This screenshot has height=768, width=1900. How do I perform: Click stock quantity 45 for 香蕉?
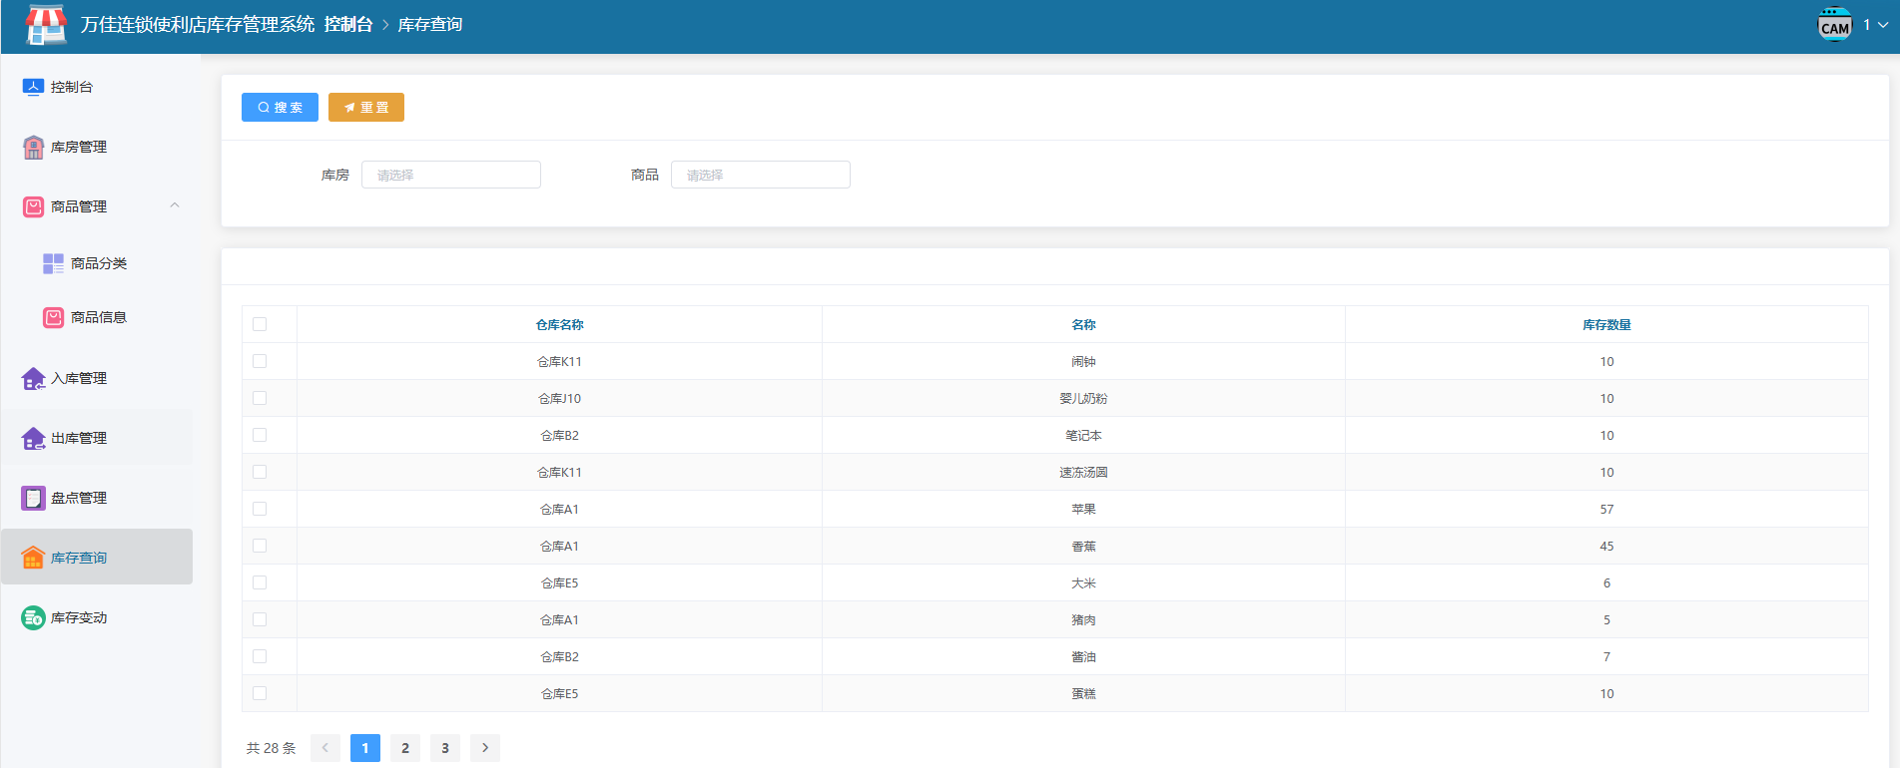click(x=1606, y=546)
